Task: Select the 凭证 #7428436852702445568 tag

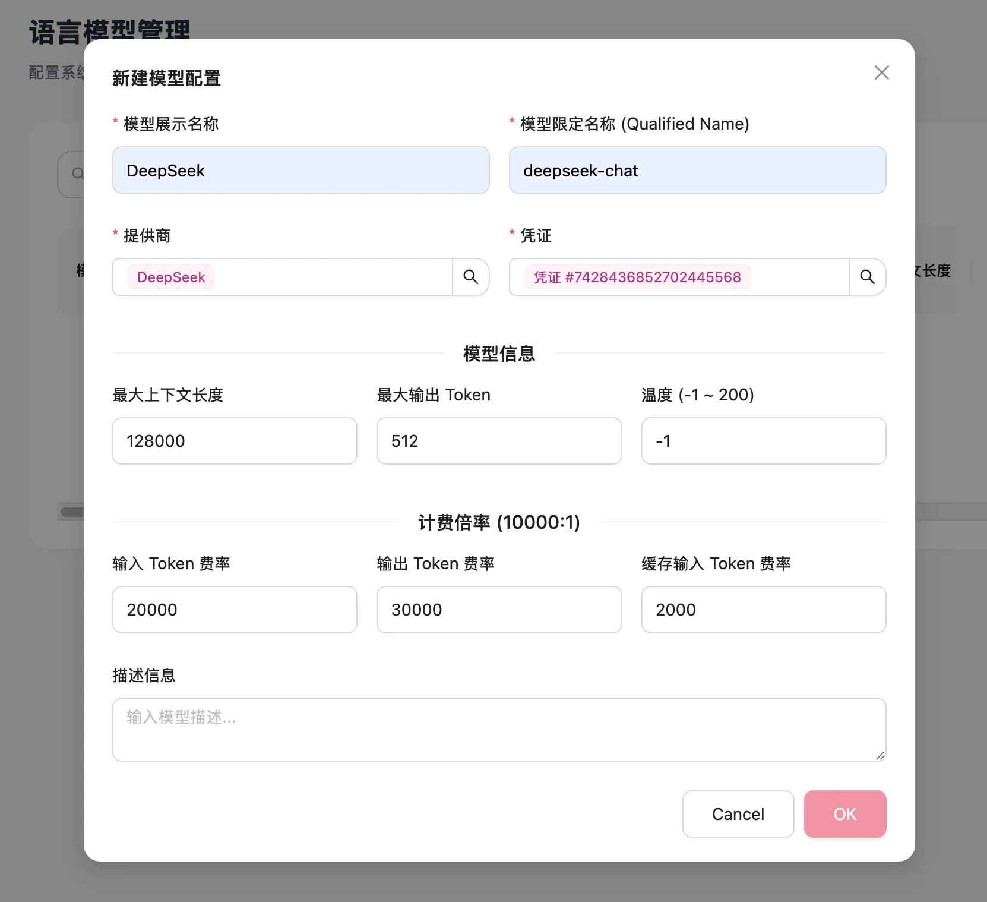Action: pyautogui.click(x=637, y=277)
